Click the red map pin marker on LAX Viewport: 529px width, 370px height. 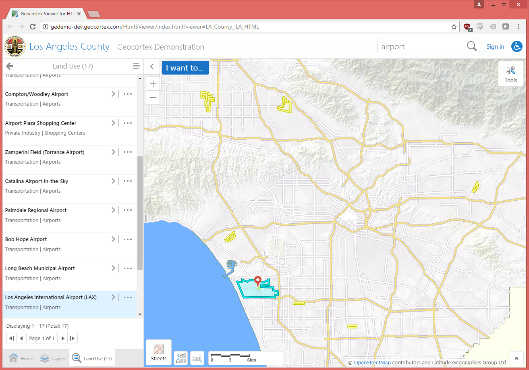click(258, 282)
